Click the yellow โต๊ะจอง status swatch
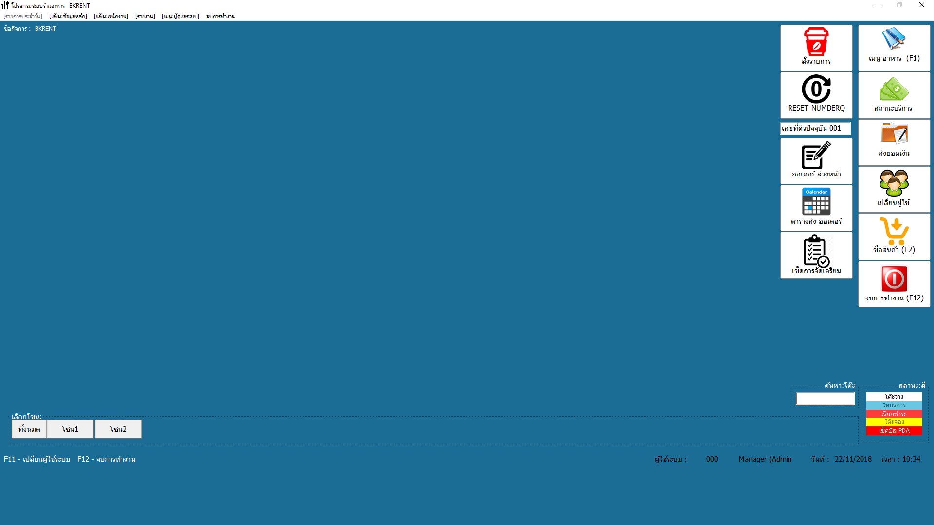Image resolution: width=934 pixels, height=525 pixels. pos(894,422)
